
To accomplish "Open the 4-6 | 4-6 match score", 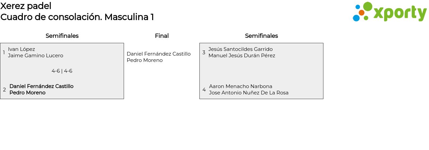I will [x=62, y=71].
